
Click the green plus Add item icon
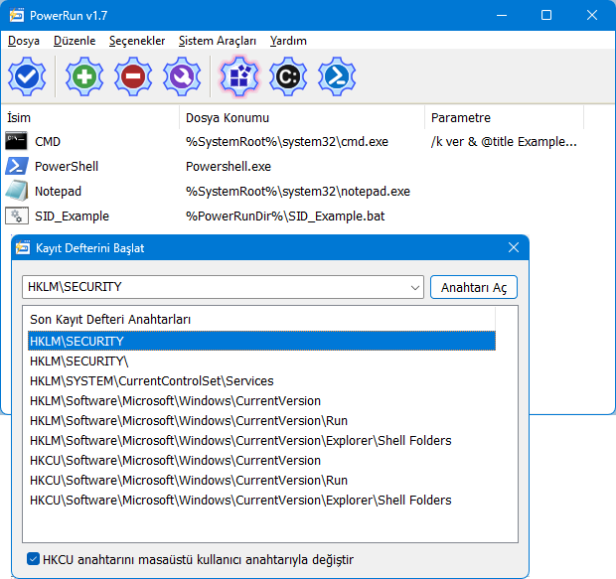[84, 76]
